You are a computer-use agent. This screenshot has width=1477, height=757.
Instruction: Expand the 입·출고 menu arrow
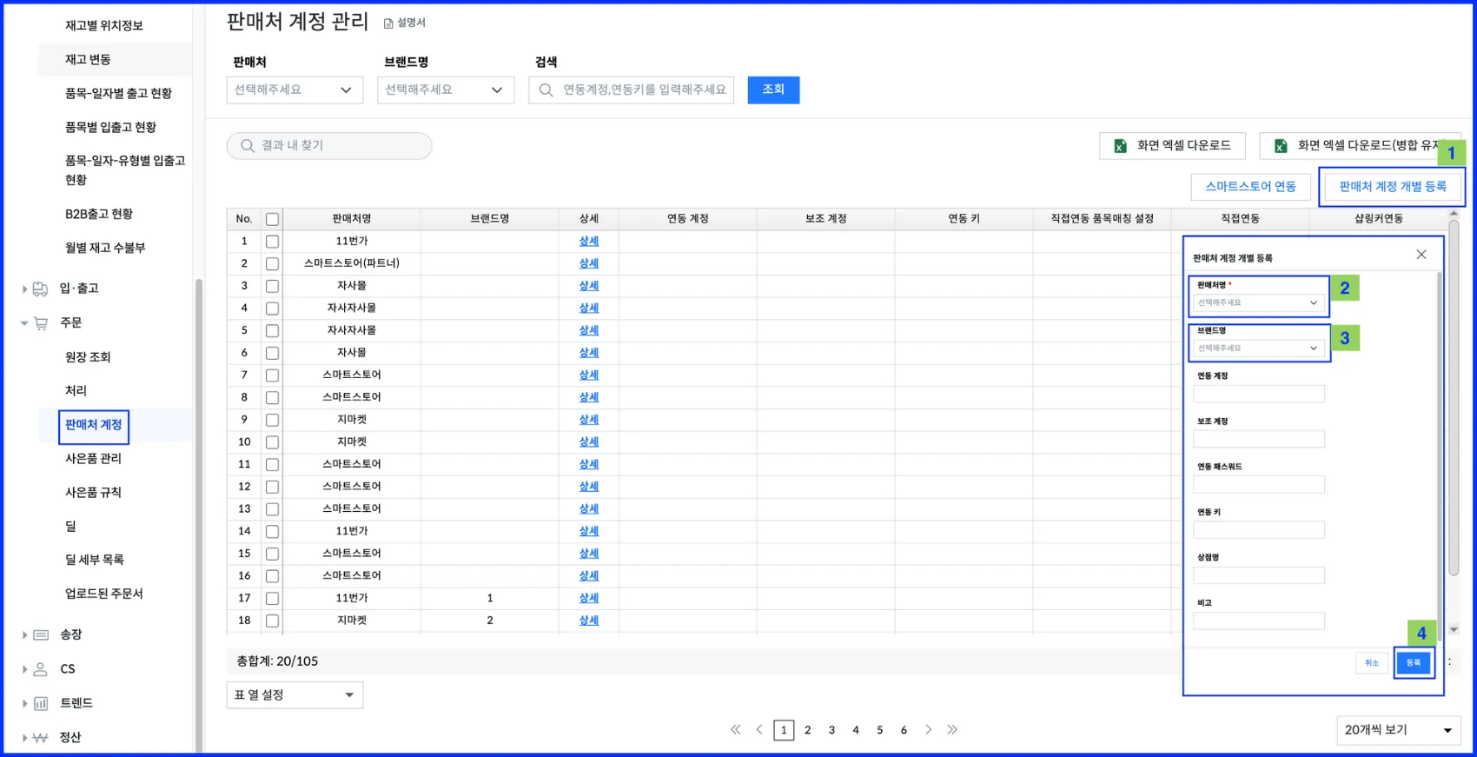pyautogui.click(x=24, y=289)
